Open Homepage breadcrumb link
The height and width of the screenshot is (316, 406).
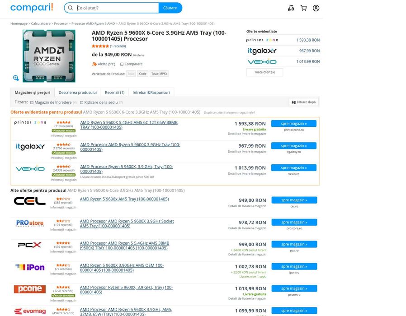point(19,23)
